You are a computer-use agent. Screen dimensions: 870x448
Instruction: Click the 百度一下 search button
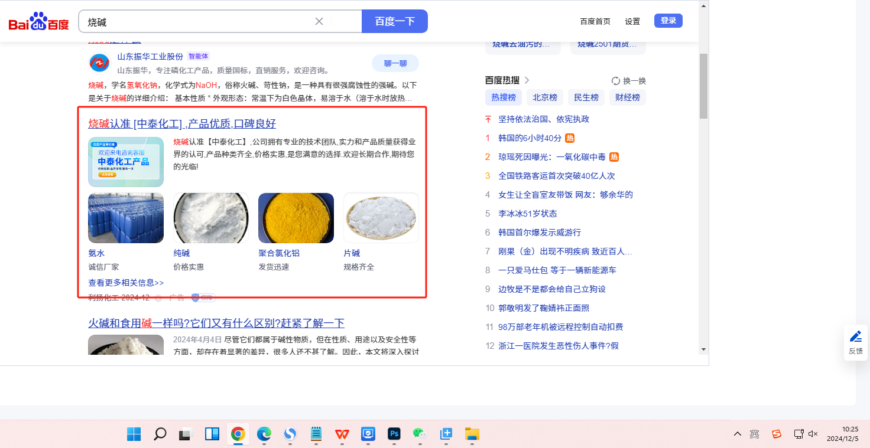[x=395, y=21]
